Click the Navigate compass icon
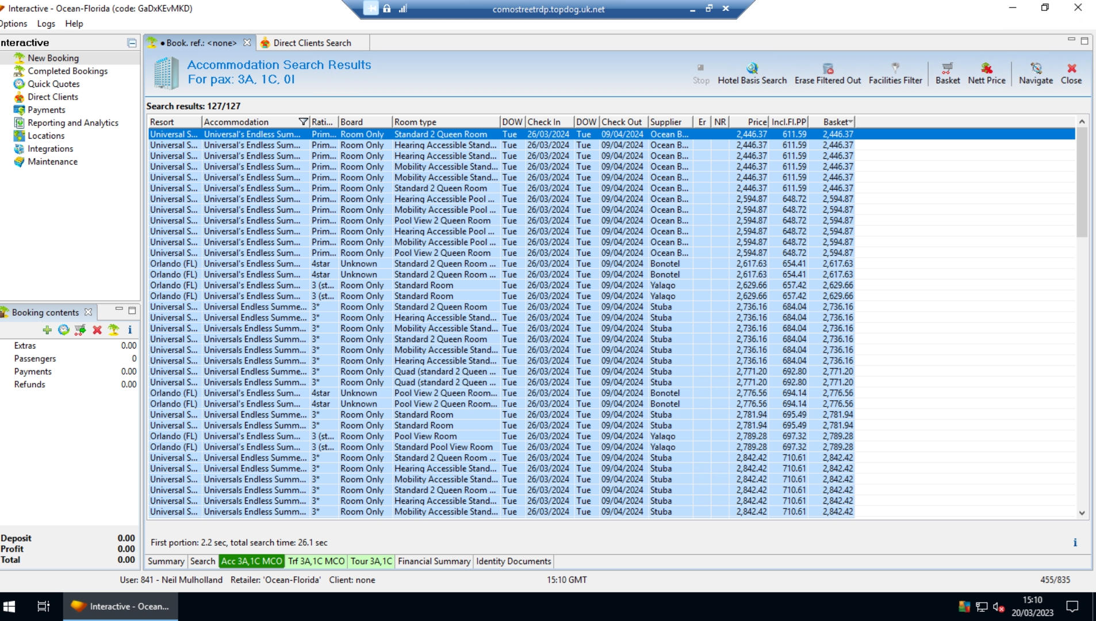The height and width of the screenshot is (621, 1096). coord(1036,68)
